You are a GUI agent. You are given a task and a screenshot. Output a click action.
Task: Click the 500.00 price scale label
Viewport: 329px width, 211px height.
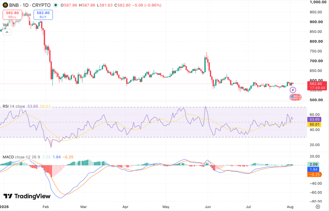316,100
